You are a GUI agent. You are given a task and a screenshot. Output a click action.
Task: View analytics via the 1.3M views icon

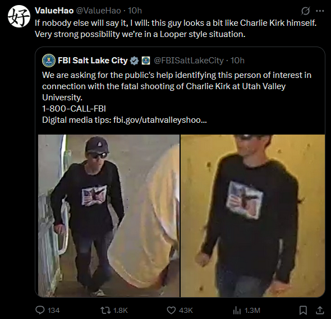[237, 310]
